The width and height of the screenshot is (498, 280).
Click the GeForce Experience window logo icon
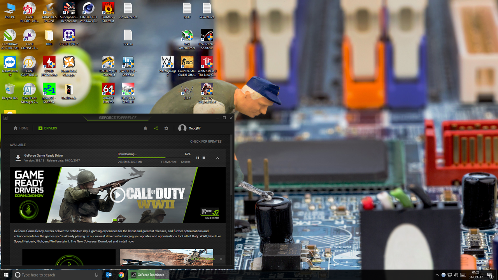pyautogui.click(x=5, y=118)
